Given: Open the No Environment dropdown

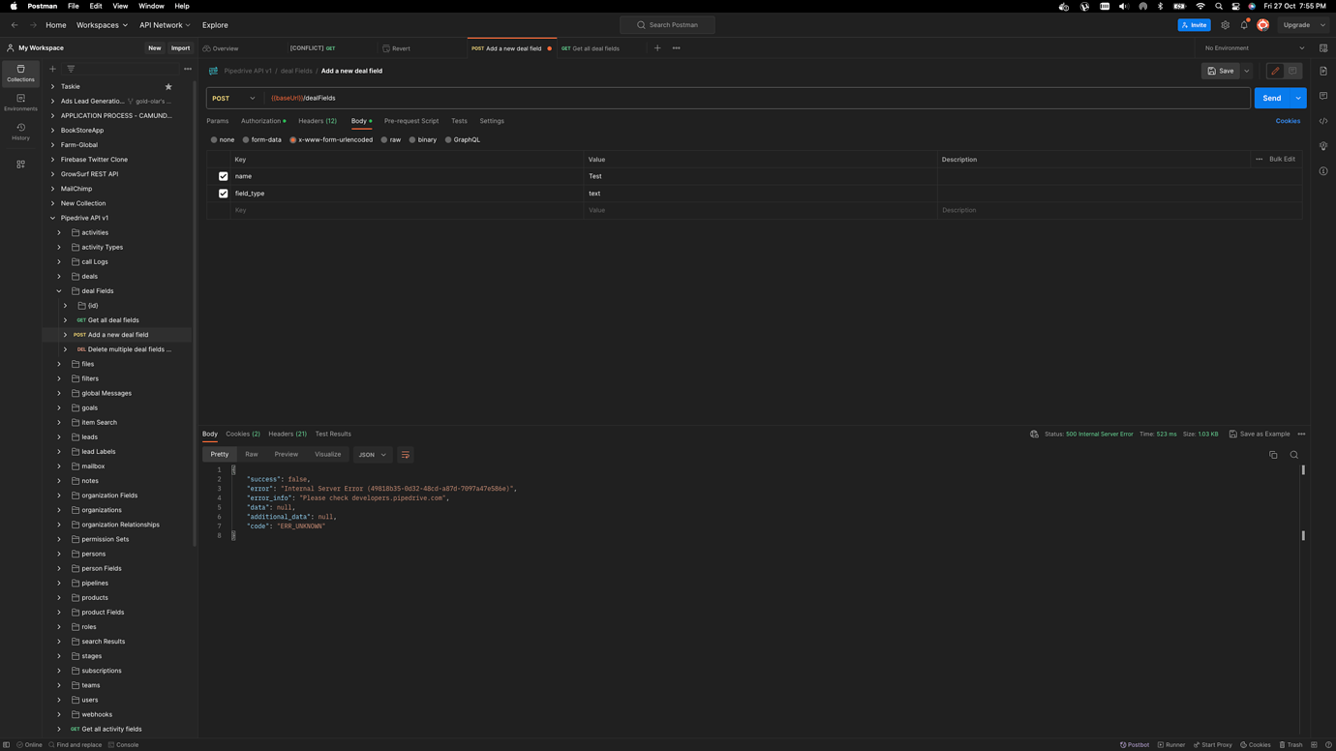Looking at the screenshot, I should (1255, 48).
